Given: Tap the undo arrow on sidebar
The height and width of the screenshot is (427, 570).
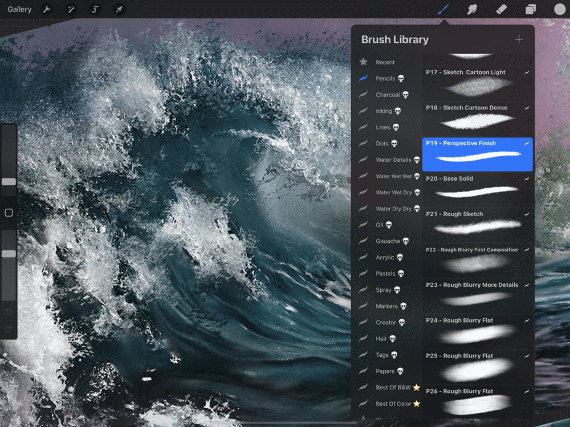Looking at the screenshot, I should coord(9,311).
